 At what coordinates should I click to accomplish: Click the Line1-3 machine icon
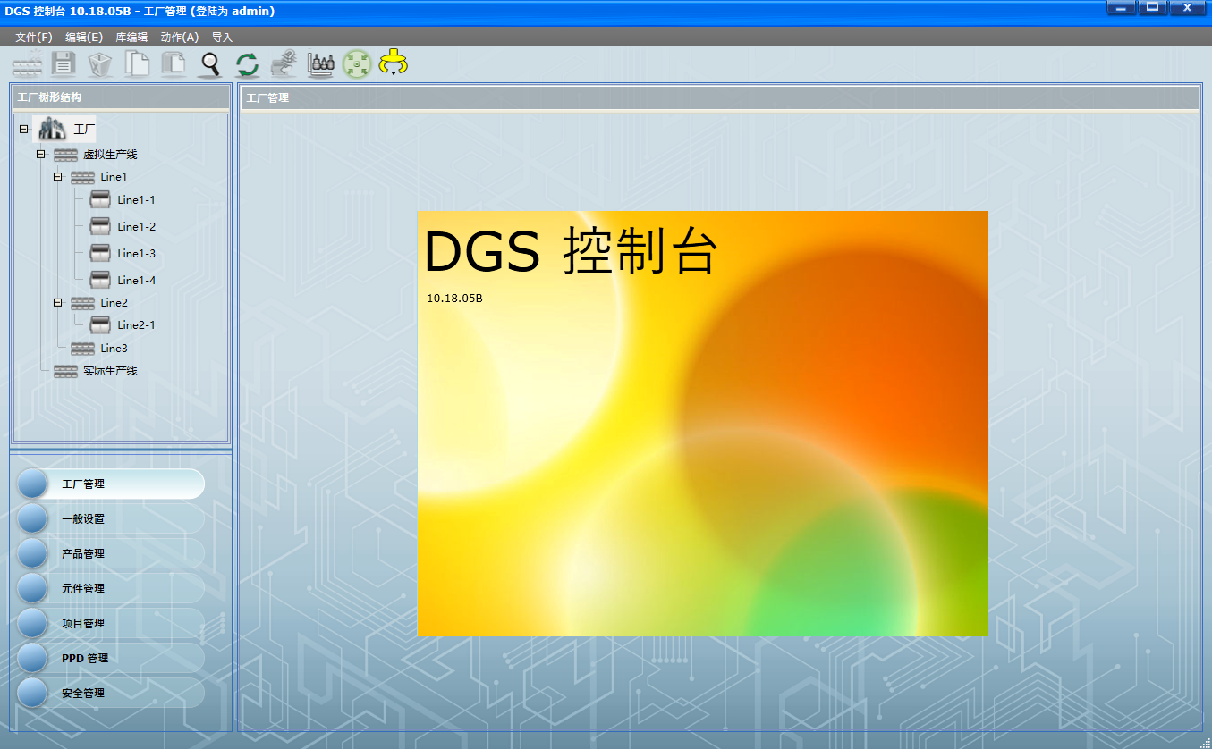[x=100, y=253]
